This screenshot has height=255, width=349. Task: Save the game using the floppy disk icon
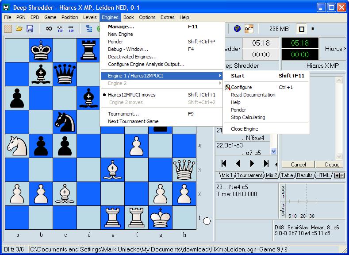[30, 29]
